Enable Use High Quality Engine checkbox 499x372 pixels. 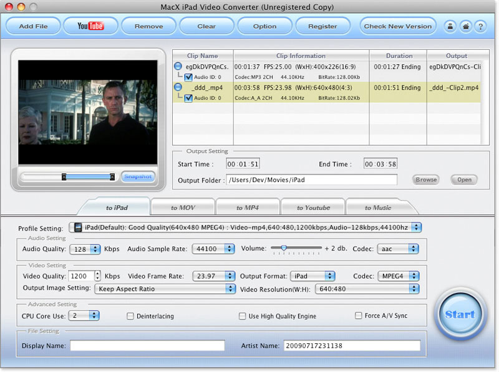tap(242, 316)
